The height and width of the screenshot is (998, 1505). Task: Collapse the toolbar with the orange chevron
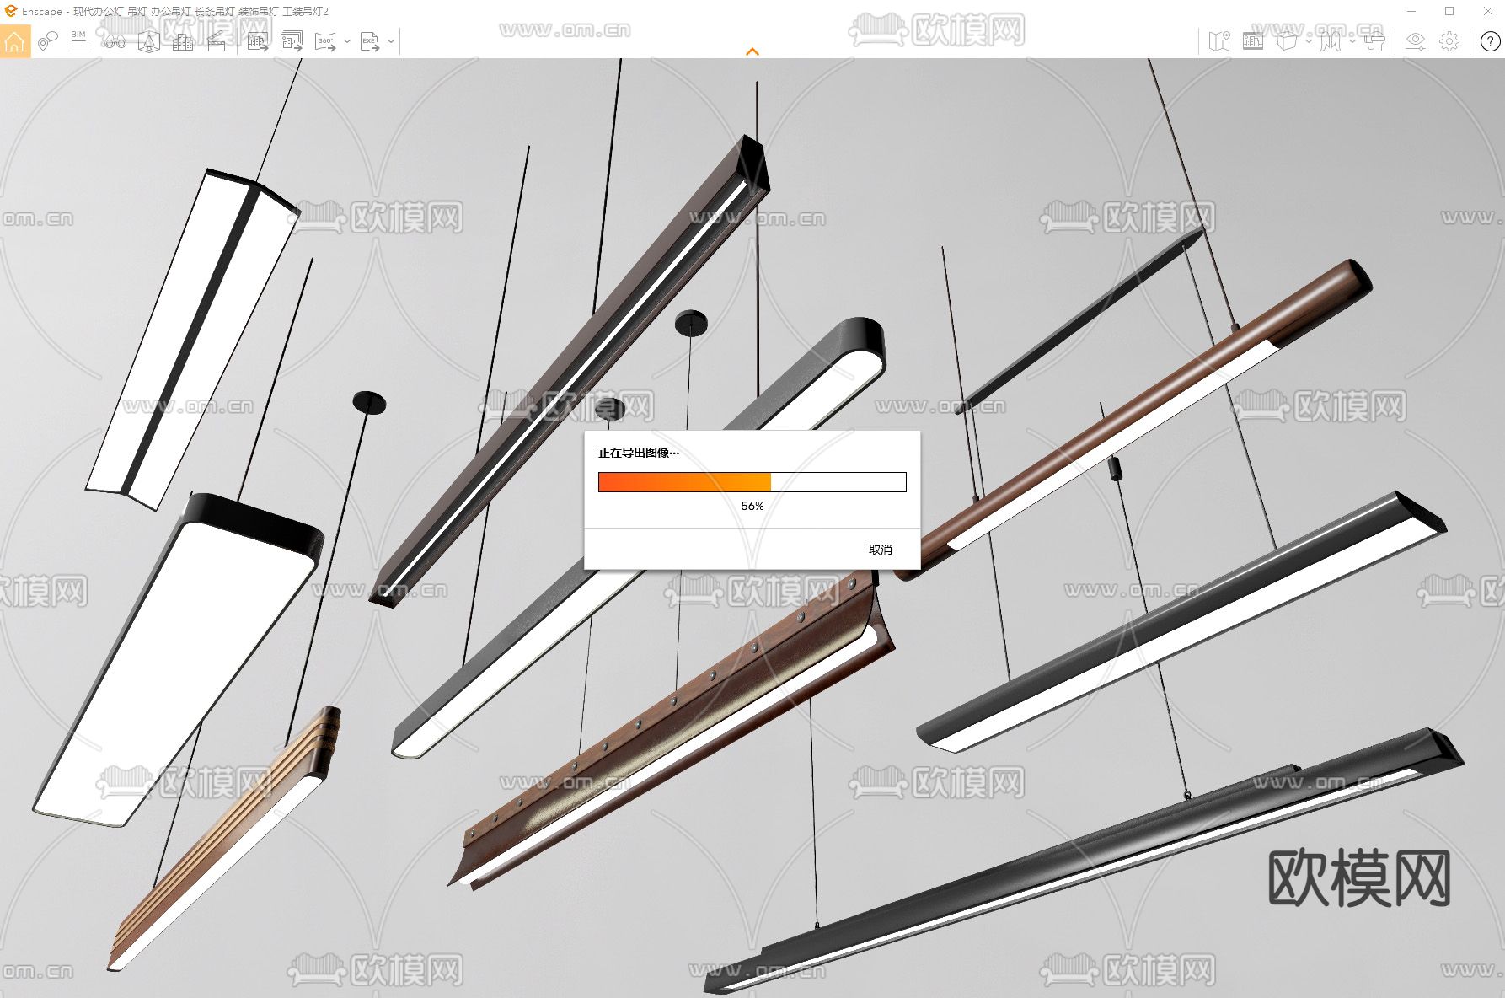point(752,51)
